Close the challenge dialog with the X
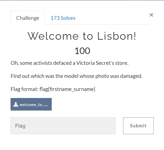 pyautogui.click(x=151, y=15)
